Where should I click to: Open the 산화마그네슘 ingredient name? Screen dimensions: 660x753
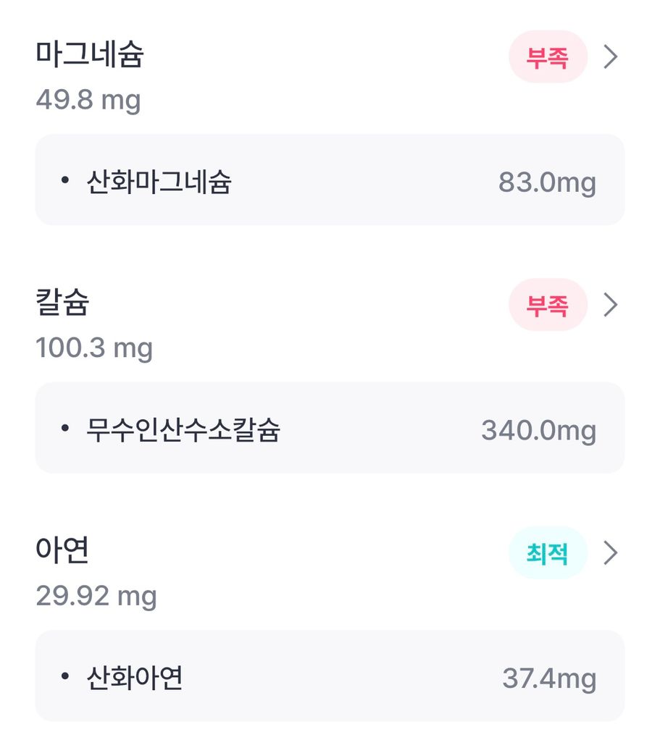pyautogui.click(x=159, y=182)
